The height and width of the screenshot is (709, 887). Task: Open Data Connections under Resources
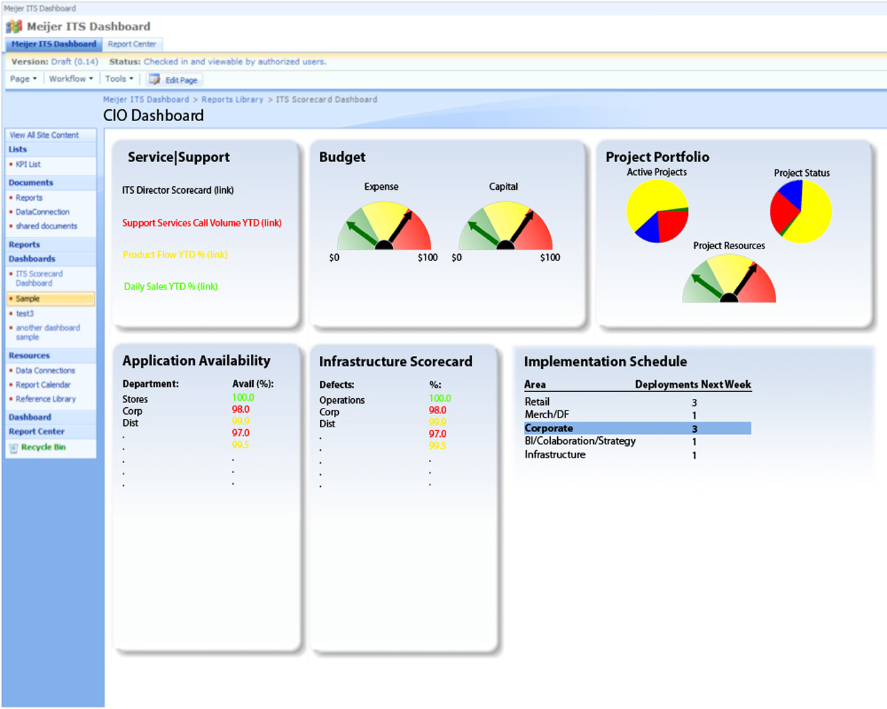pos(46,371)
